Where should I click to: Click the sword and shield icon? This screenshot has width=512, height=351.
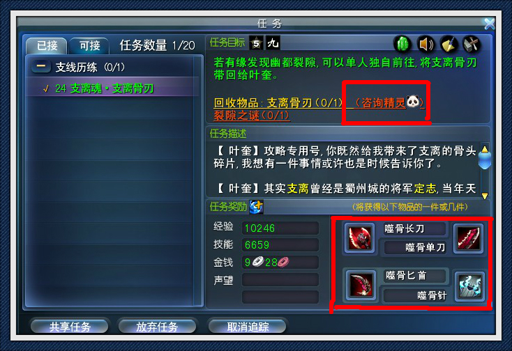449,44
